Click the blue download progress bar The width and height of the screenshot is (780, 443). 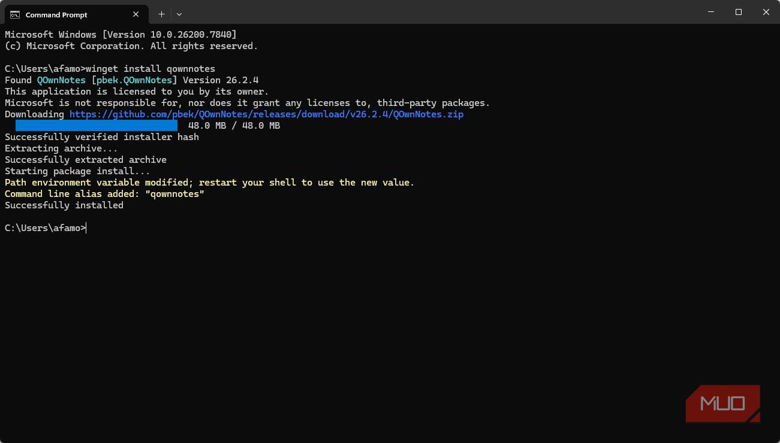point(96,126)
